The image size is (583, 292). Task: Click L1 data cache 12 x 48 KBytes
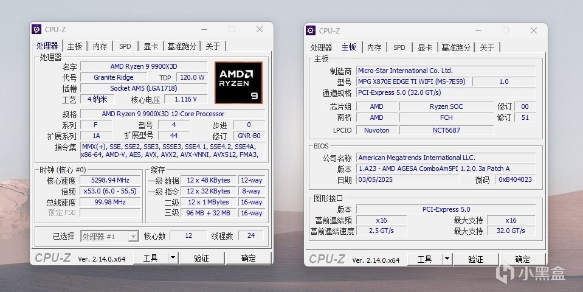[209, 180]
